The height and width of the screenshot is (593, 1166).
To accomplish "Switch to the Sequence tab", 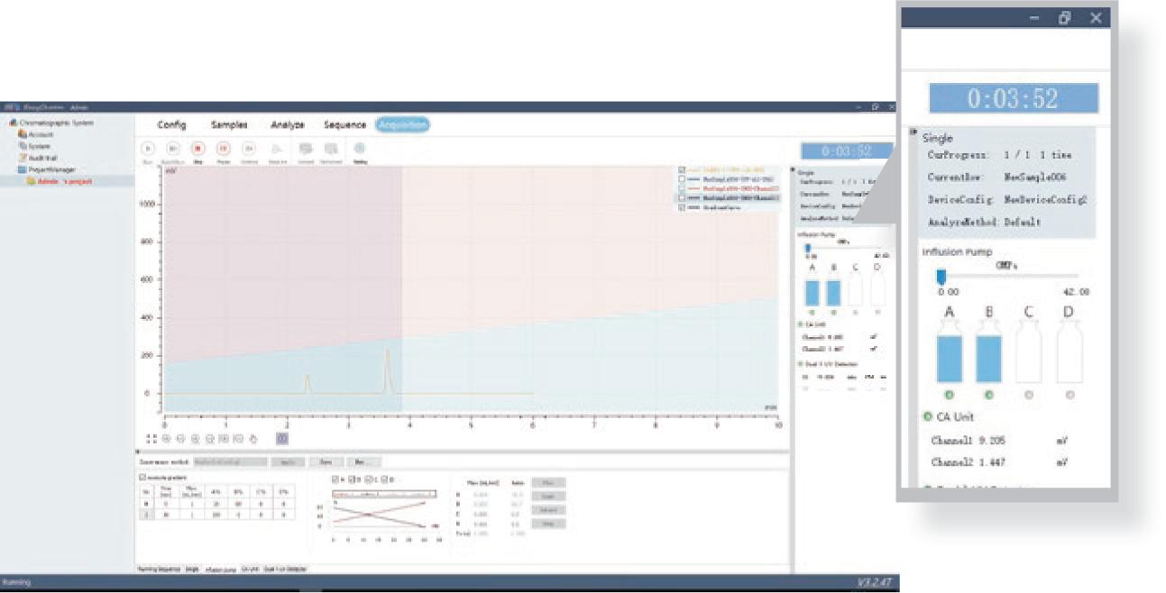I will coord(344,124).
